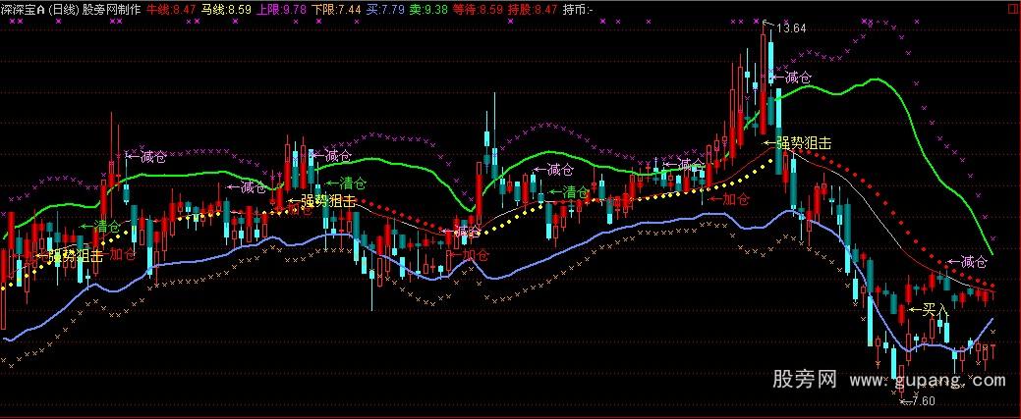The height and width of the screenshot is (419, 1021).
Task: Click the 强势狙击 marker under the 13.64 peak
Action: (x=798, y=144)
